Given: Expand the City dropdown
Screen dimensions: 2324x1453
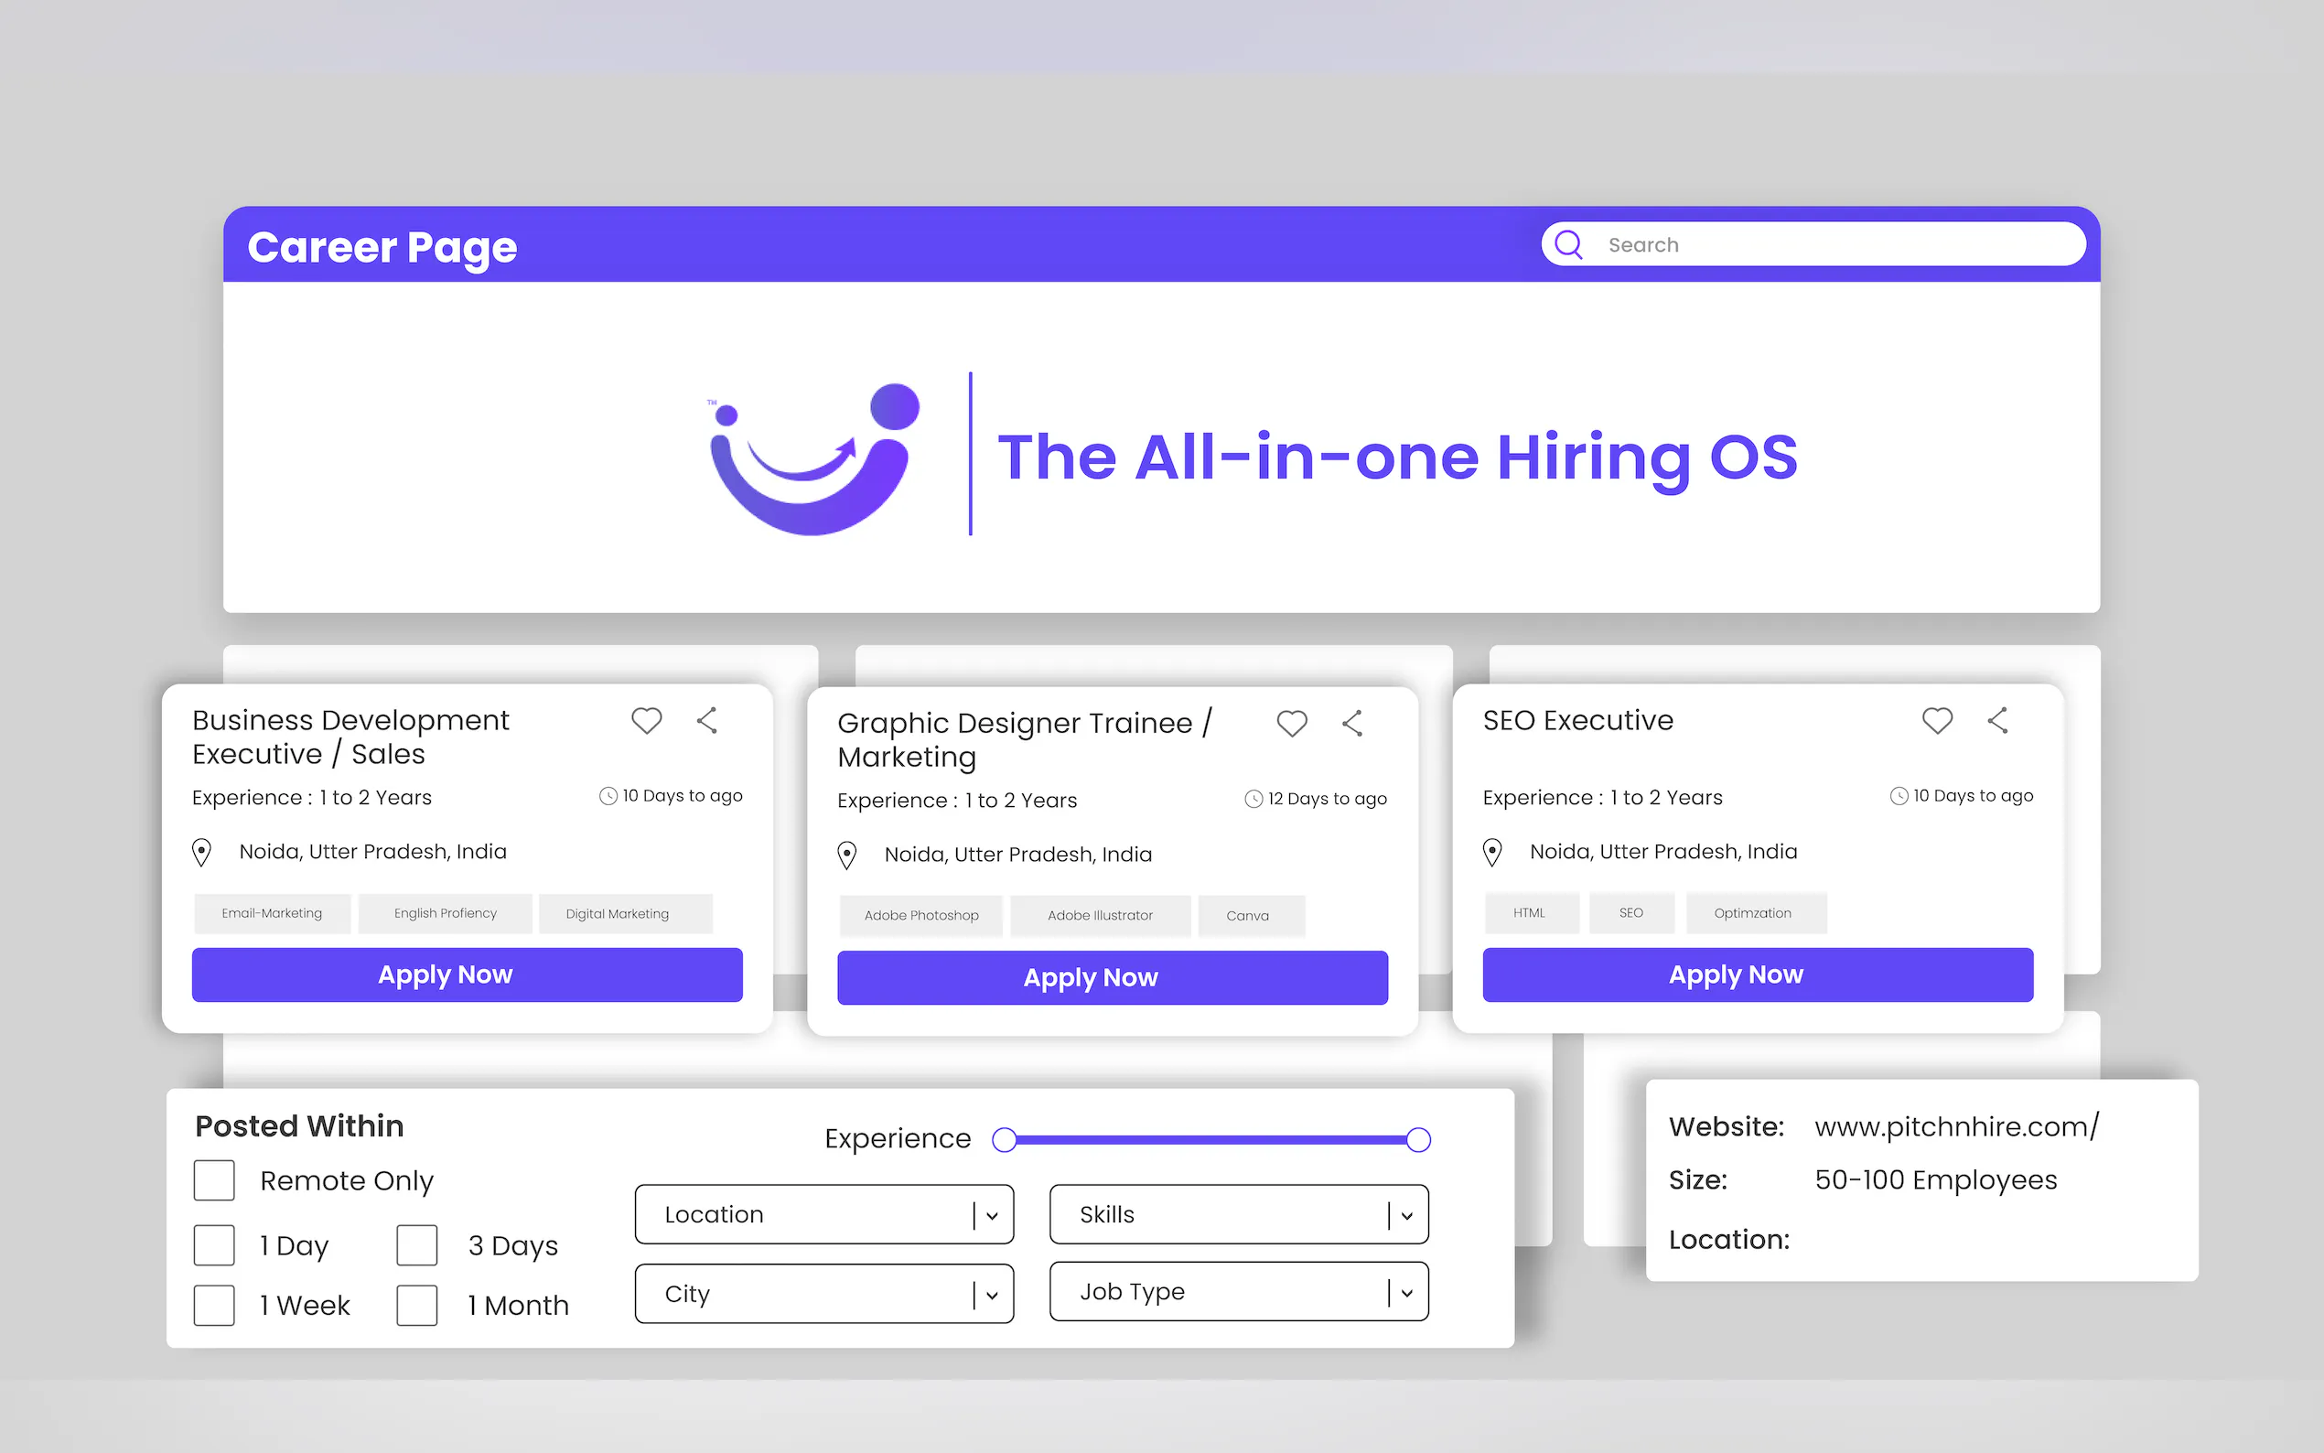Looking at the screenshot, I should [x=823, y=1294].
